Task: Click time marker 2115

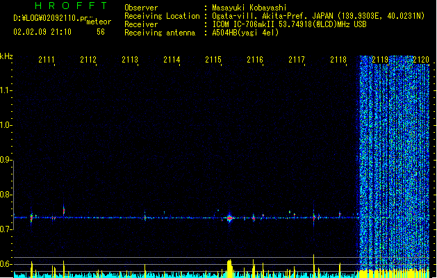Action: tap(213, 60)
